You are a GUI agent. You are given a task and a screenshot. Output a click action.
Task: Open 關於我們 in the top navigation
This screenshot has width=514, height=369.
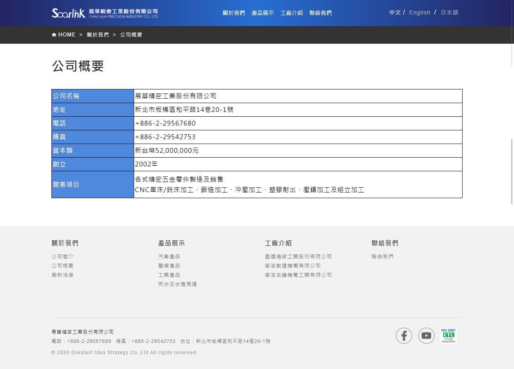pos(234,13)
